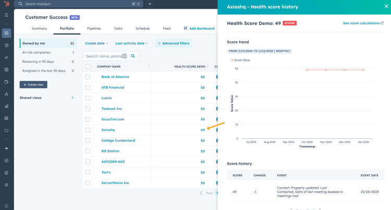Switch to the Feed tab

(x=167, y=29)
